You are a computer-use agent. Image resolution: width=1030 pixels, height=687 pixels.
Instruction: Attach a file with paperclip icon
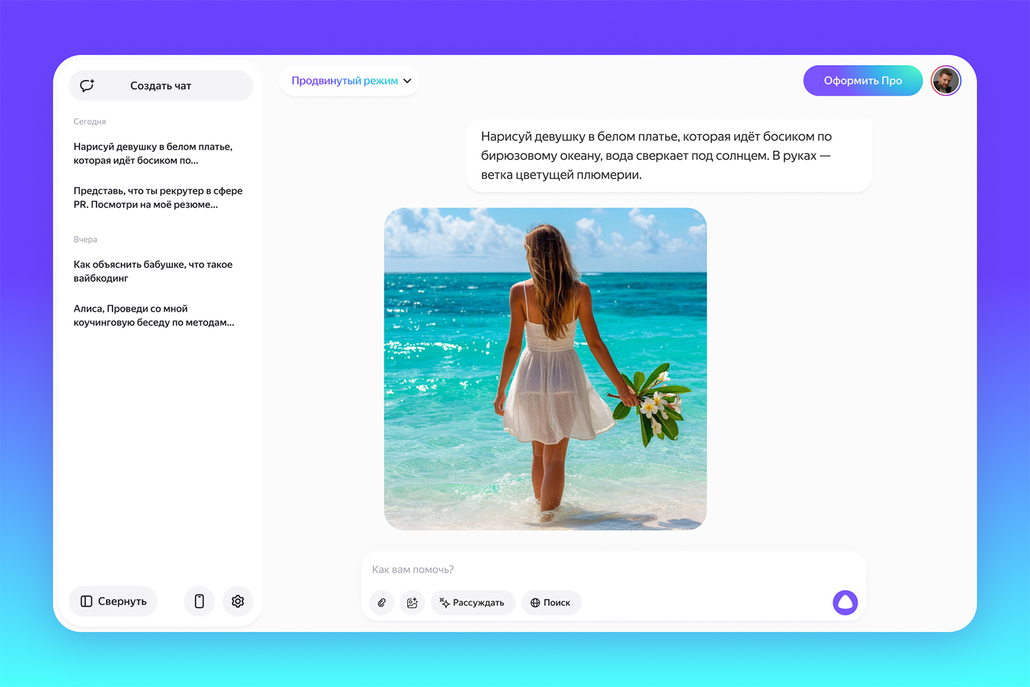click(382, 602)
